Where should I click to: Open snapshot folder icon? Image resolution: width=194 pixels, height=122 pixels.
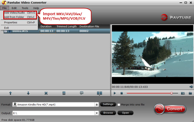[x=190, y=93]
